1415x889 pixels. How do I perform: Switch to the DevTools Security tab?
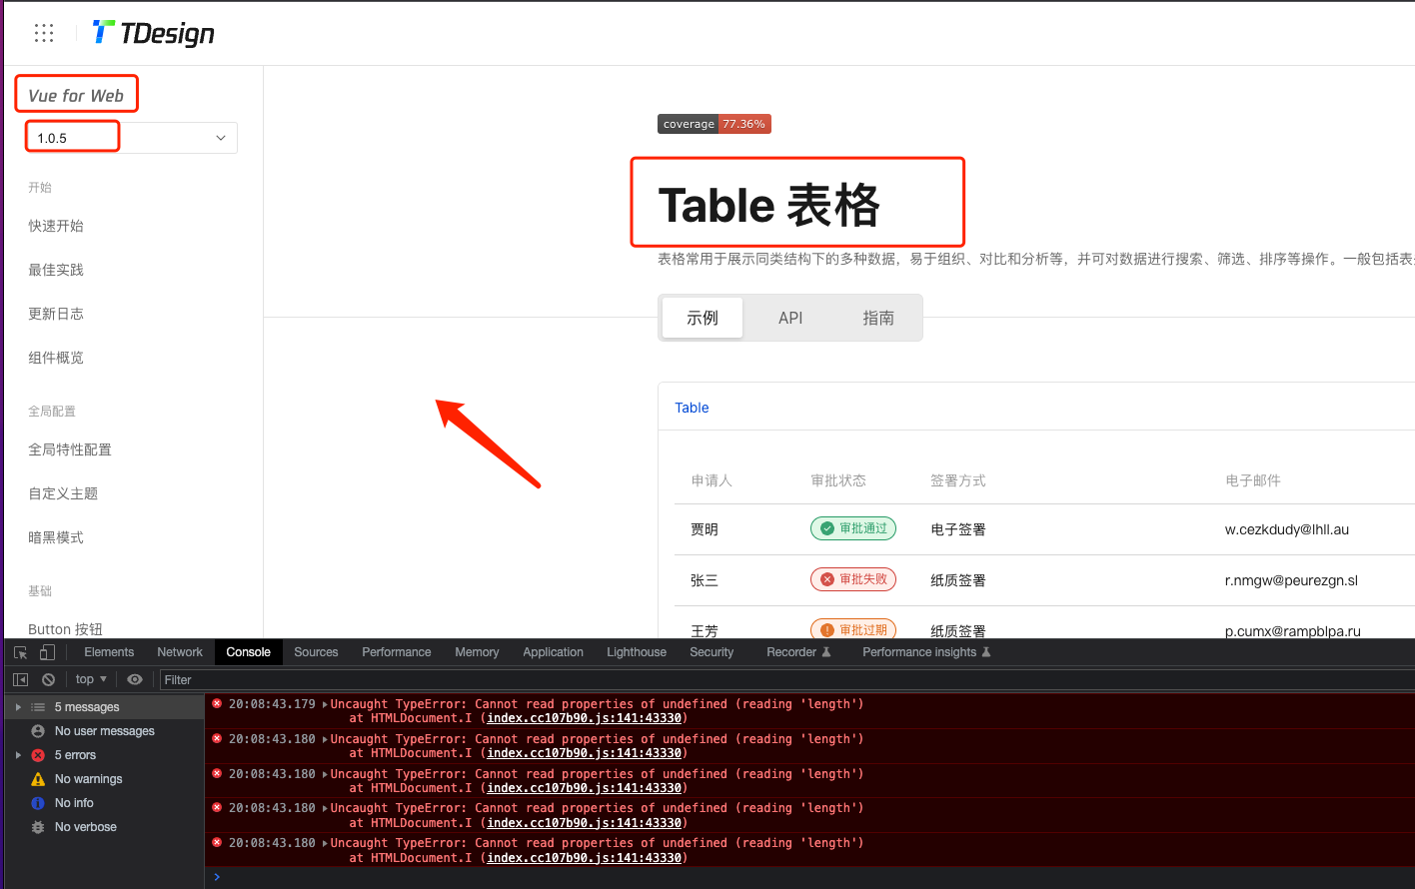click(x=711, y=652)
